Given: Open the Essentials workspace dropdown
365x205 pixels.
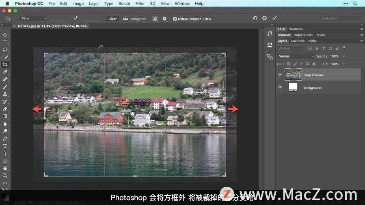Looking at the screenshot, I should 341,18.
